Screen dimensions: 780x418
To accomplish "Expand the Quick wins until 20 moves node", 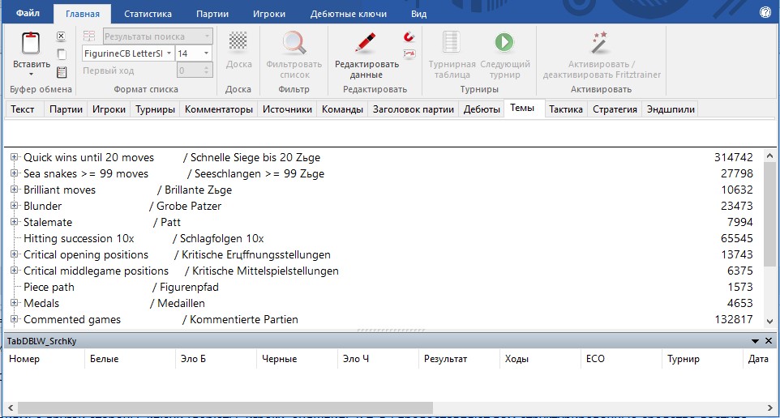I will pos(15,157).
